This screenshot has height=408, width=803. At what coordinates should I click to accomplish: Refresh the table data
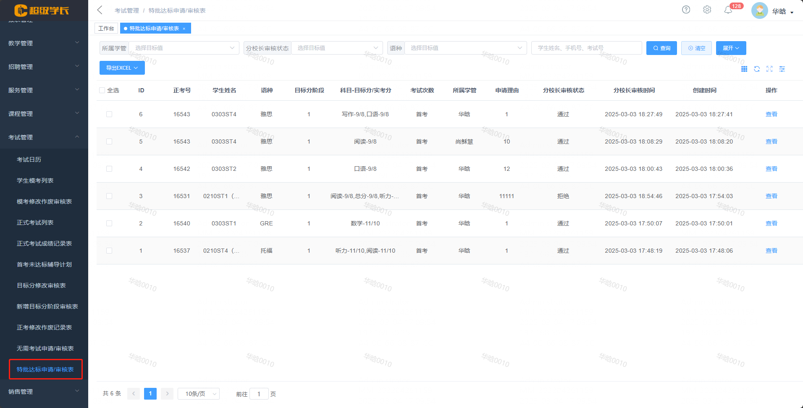tap(757, 69)
